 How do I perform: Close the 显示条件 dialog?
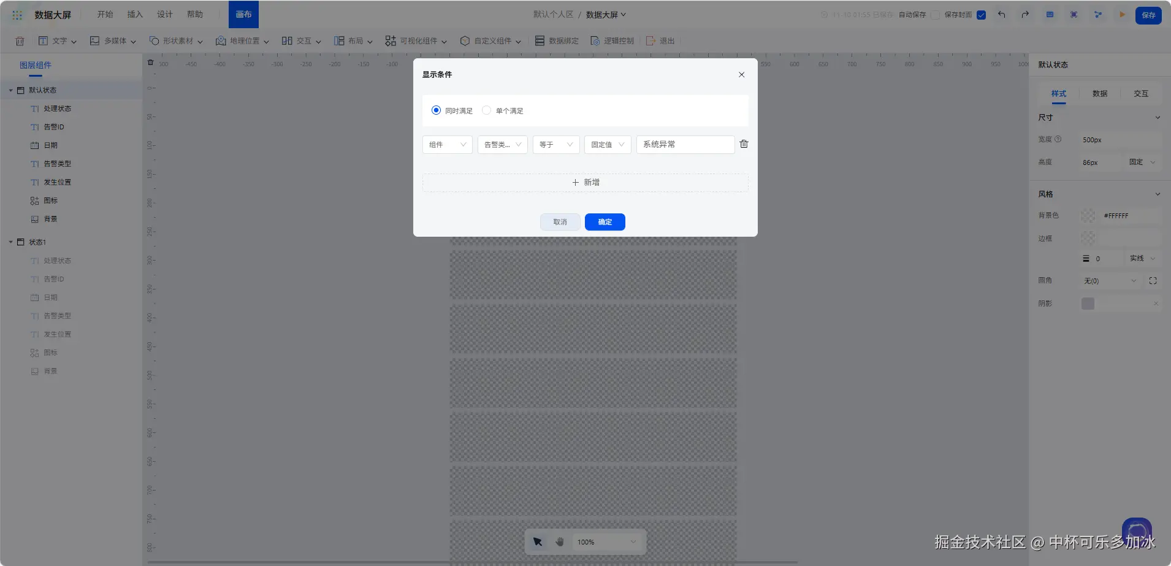pyautogui.click(x=741, y=75)
